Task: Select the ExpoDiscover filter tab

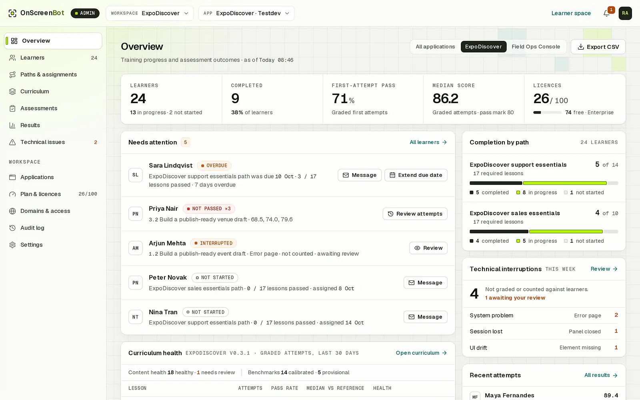Action: (x=483, y=47)
